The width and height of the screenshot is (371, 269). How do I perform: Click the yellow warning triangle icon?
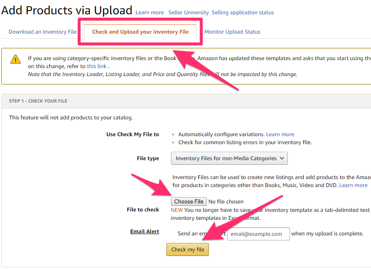pyautogui.click(x=16, y=59)
